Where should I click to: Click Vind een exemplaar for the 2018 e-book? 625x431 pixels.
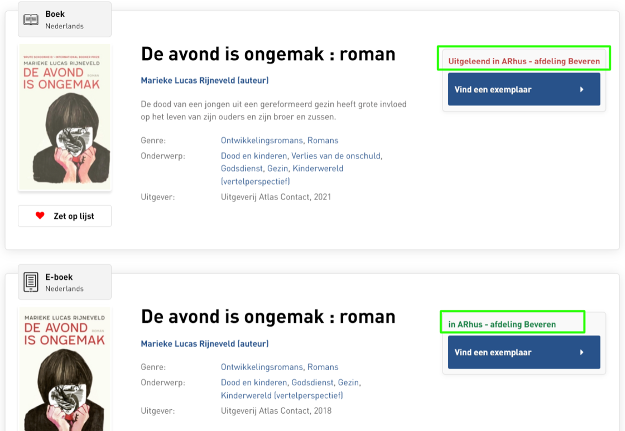524,352
